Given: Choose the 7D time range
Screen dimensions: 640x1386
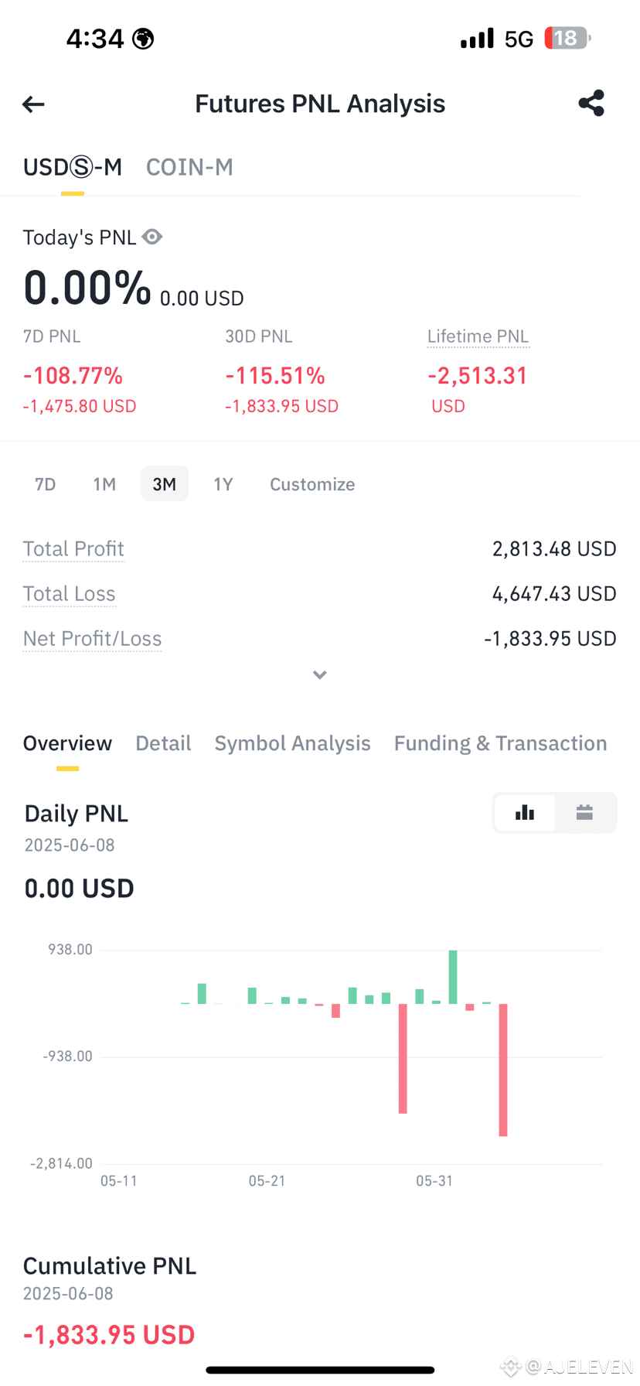Looking at the screenshot, I should (46, 484).
